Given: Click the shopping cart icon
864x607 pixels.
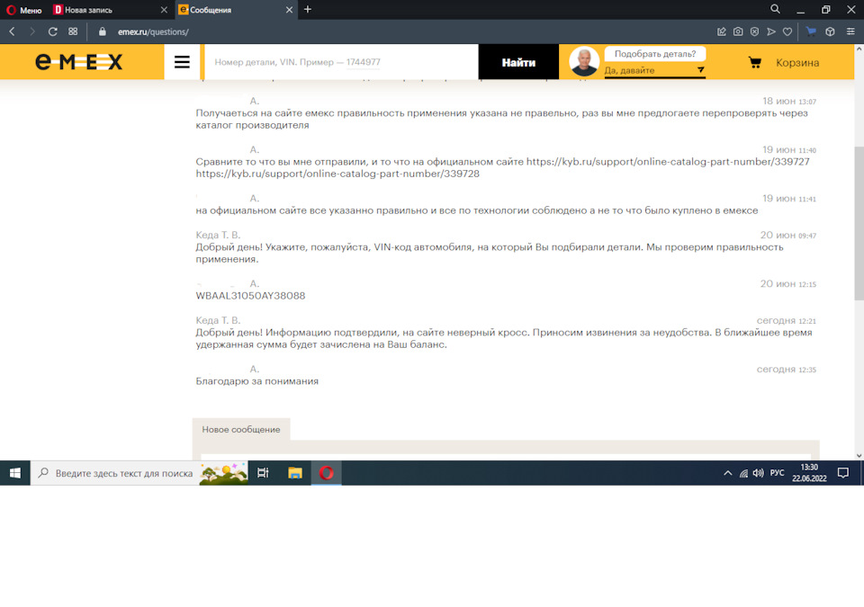Looking at the screenshot, I should point(755,62).
